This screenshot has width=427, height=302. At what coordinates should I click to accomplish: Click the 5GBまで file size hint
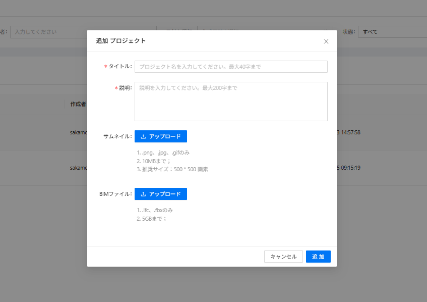151,219
